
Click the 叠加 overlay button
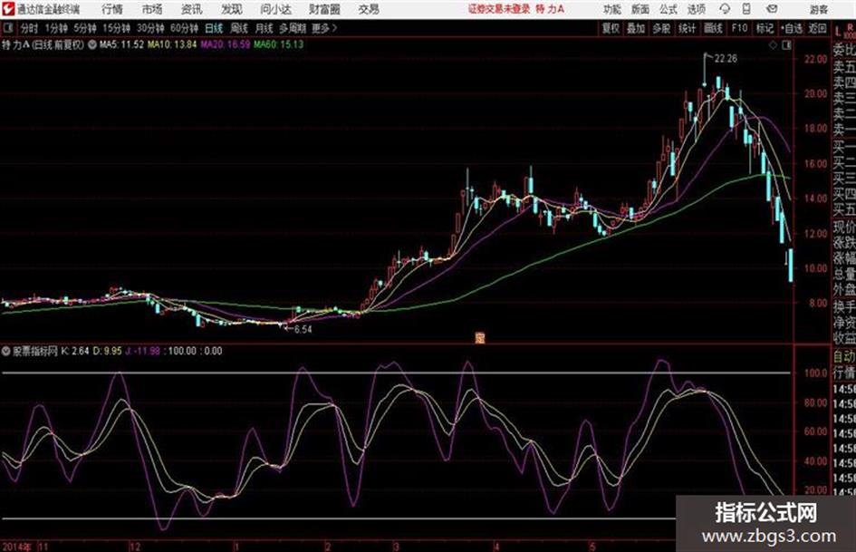pyautogui.click(x=636, y=28)
